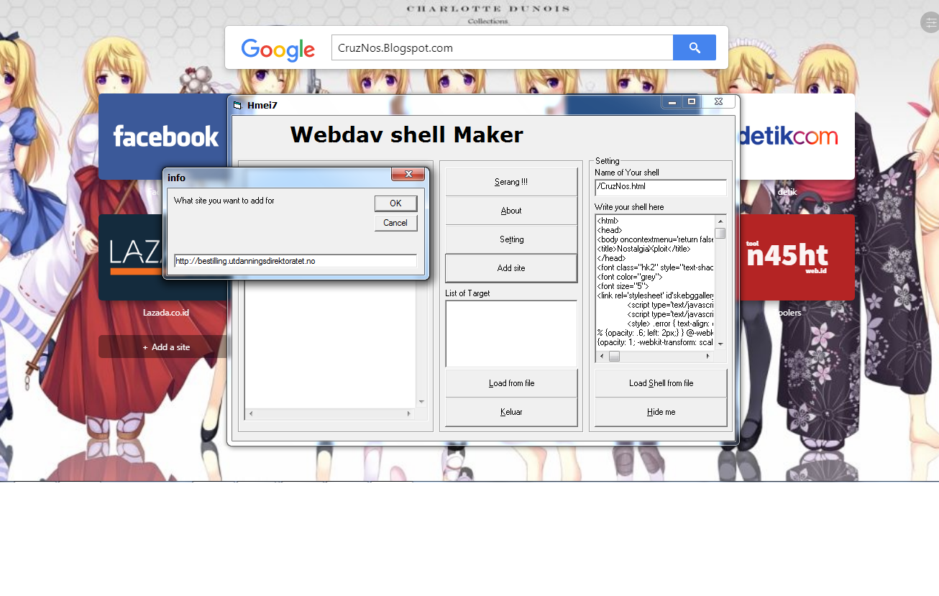Click the Load Shell from file button
This screenshot has height=596, width=939.
click(661, 383)
